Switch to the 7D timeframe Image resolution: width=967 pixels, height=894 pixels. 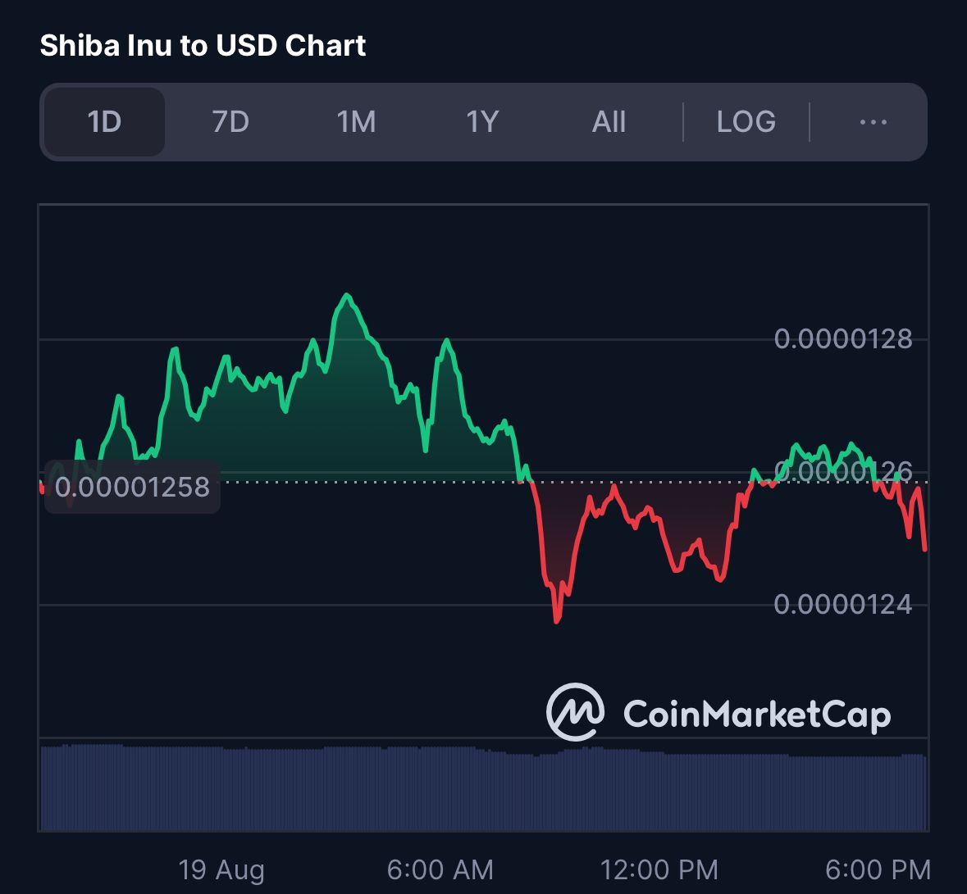(230, 122)
